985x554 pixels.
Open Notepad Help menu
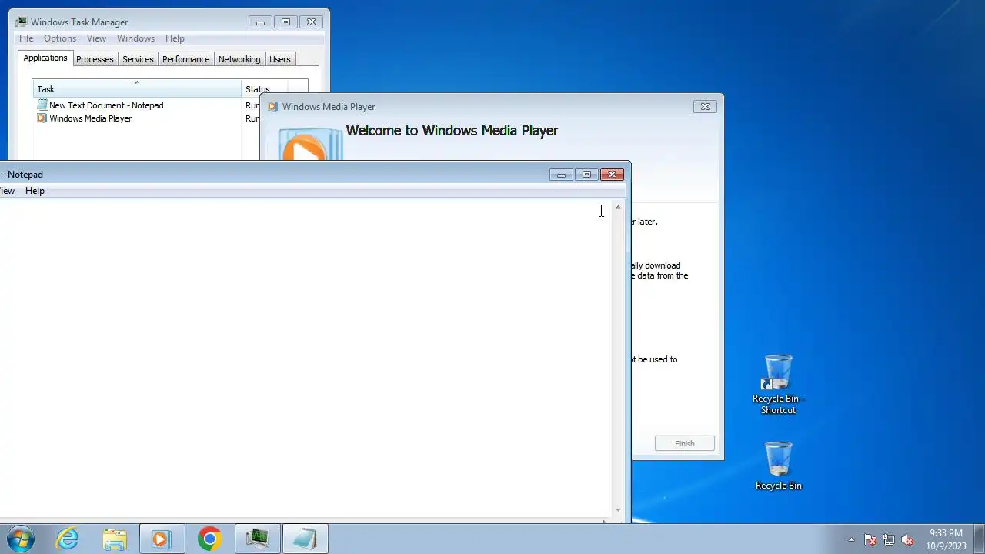[x=35, y=191]
